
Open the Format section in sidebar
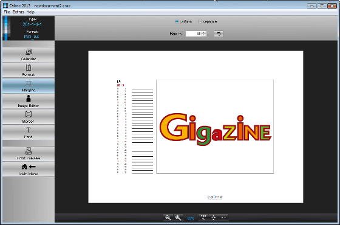click(29, 70)
